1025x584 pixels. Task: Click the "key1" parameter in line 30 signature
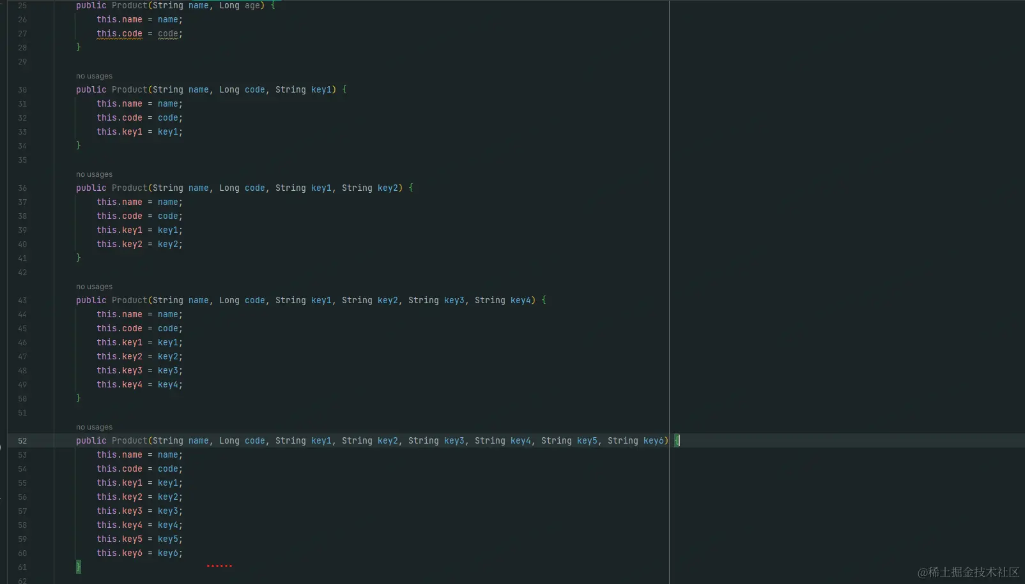click(x=321, y=90)
